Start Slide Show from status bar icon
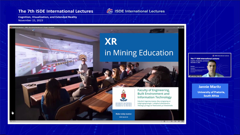The height and width of the screenshot is (135, 240). pos(182,121)
